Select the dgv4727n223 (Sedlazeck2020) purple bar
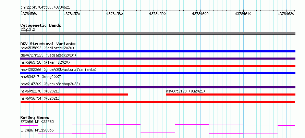305x138 pixels. (158, 59)
